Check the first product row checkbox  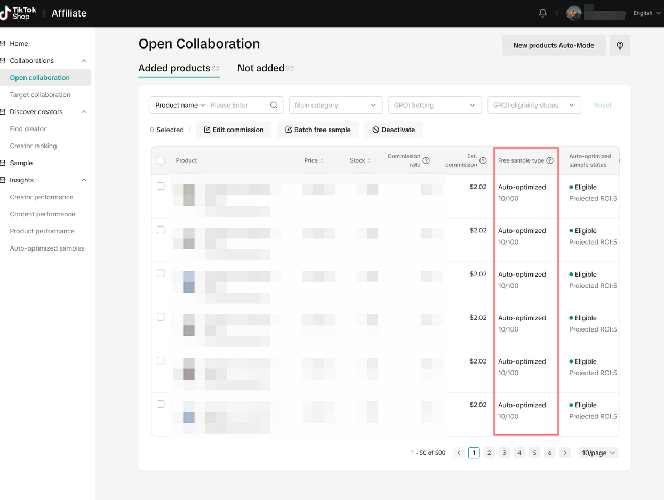coord(161,187)
